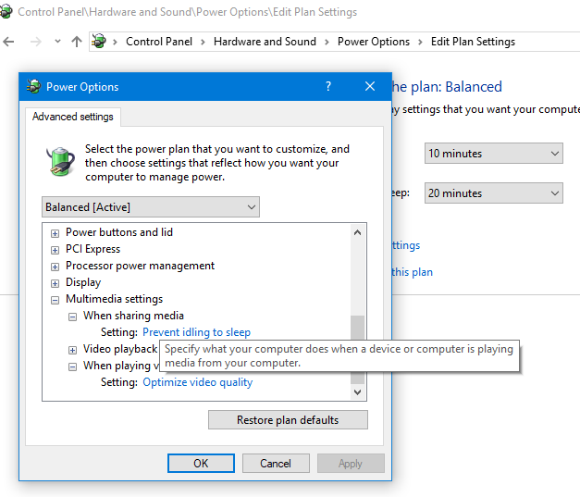Open the 10 minutes dropdown in Edit Plan Settings
The height and width of the screenshot is (497, 580).
493,154
